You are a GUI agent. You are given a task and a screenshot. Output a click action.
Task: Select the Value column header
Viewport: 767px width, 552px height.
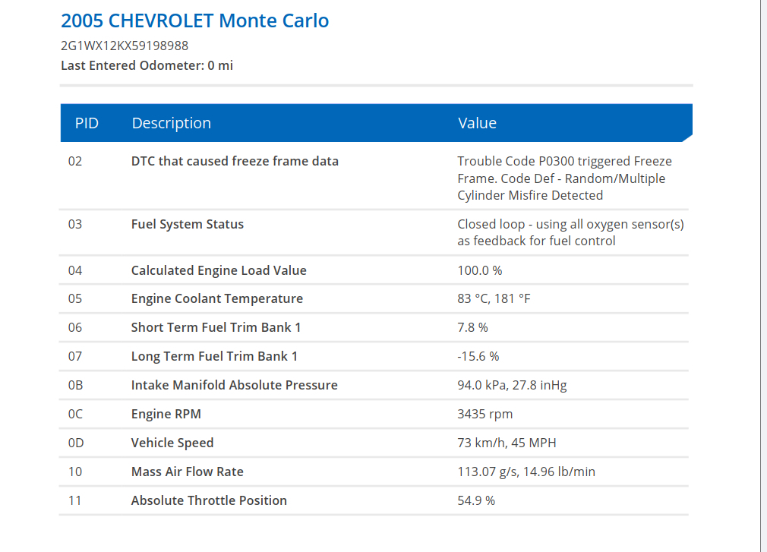tap(477, 123)
